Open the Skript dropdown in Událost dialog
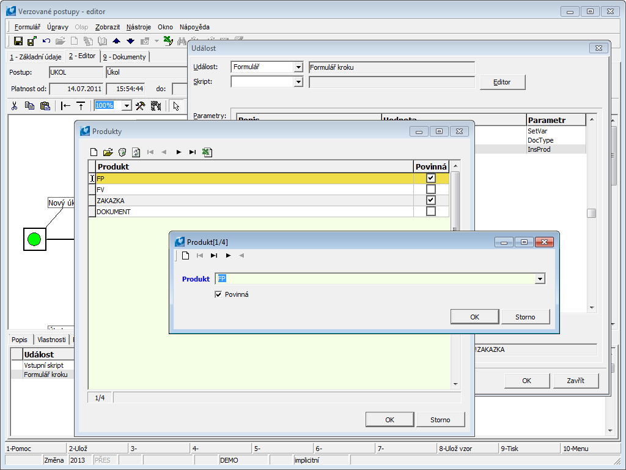 tap(298, 82)
